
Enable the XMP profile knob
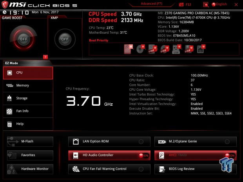point(65,39)
